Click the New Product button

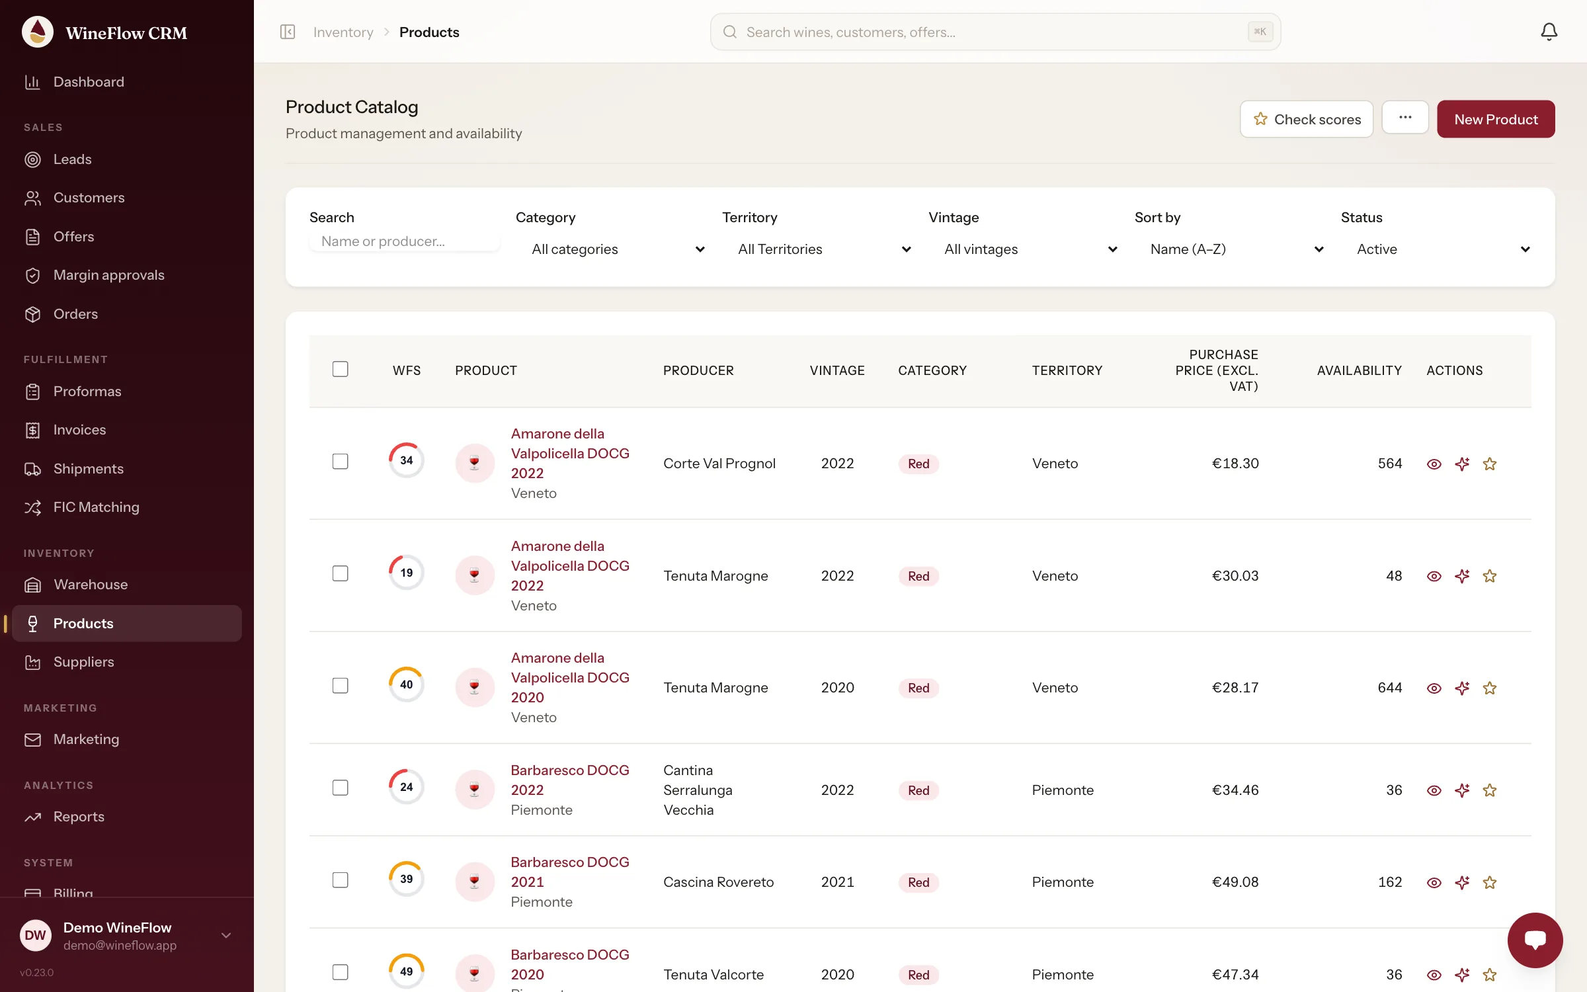point(1496,119)
